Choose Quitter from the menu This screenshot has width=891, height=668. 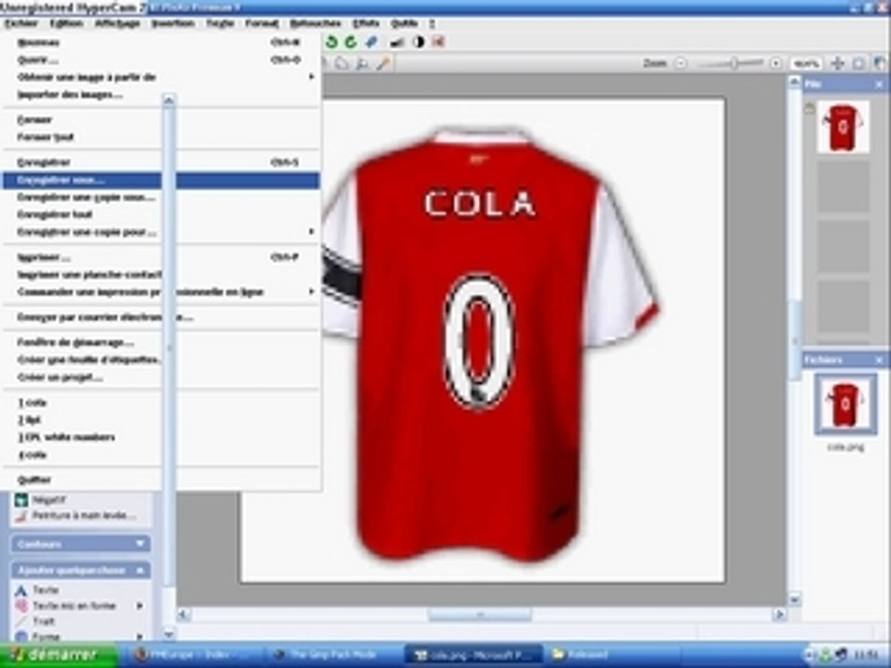[161, 480]
